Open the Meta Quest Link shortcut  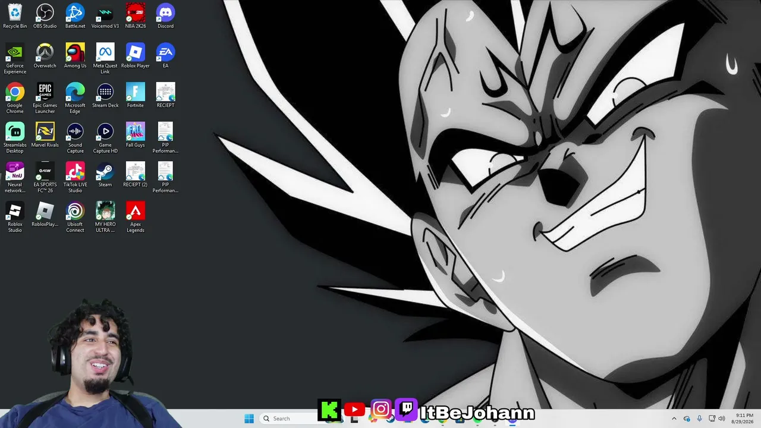click(x=105, y=58)
